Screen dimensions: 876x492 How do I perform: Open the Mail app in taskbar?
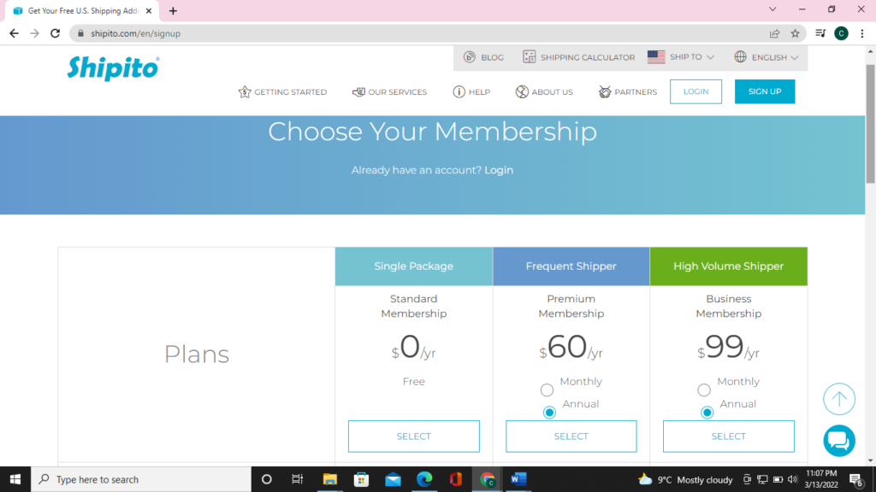[393, 479]
